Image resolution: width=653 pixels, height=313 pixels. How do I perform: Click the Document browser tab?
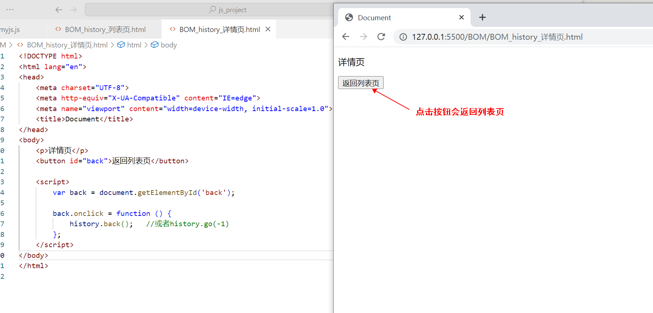404,18
